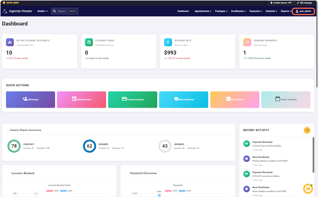This screenshot has width=318, height=197.
Task: Click the Lessons Today calendar icon
Action: click(89, 42)
